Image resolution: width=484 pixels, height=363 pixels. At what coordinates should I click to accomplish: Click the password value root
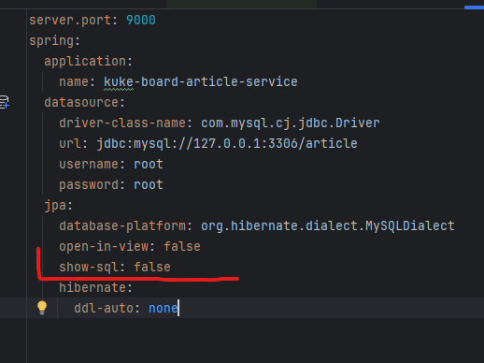[149, 185]
